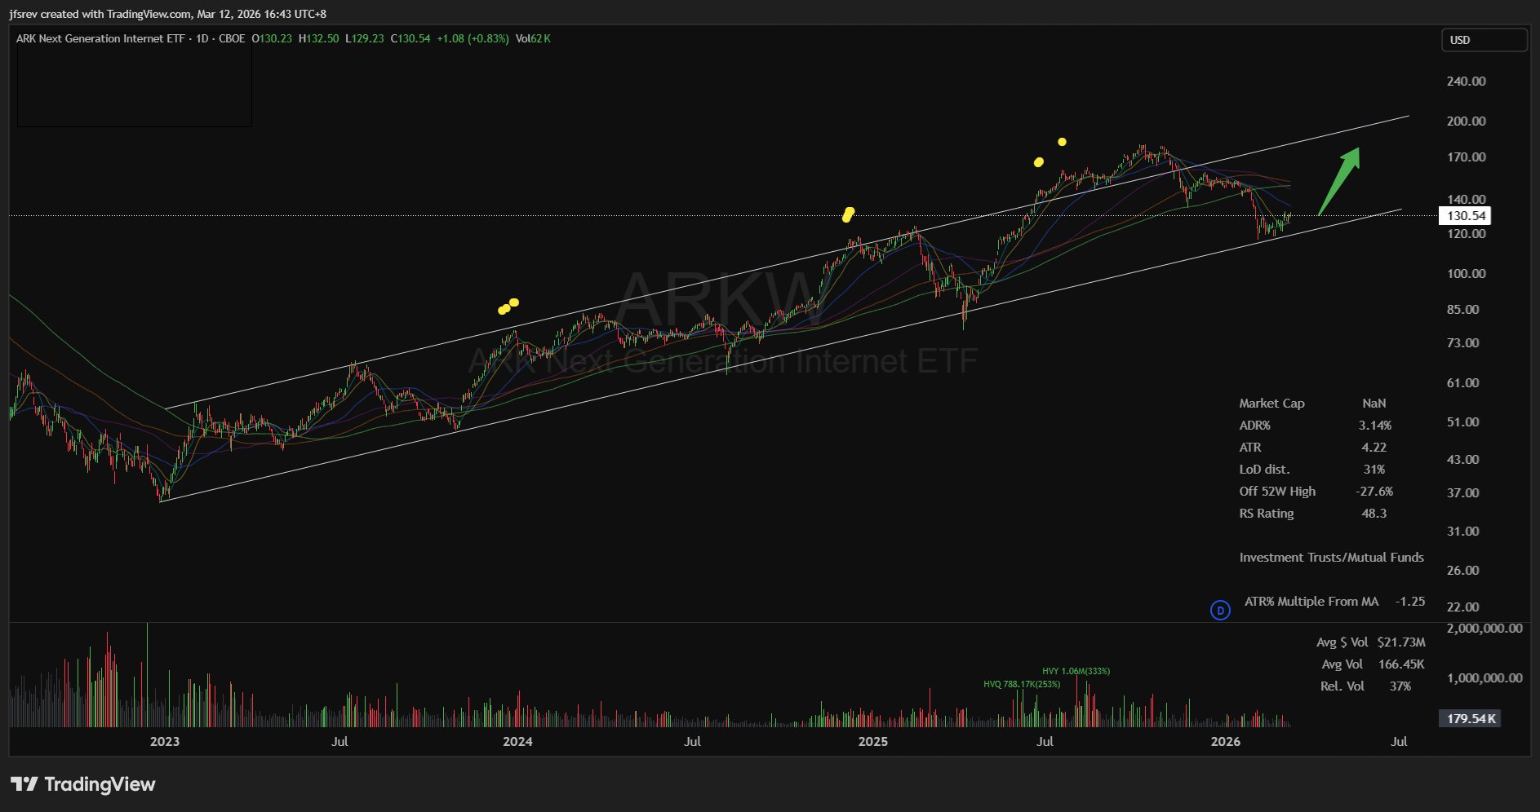
Task: Click the 73.00 price axis label
Action: (x=1462, y=342)
